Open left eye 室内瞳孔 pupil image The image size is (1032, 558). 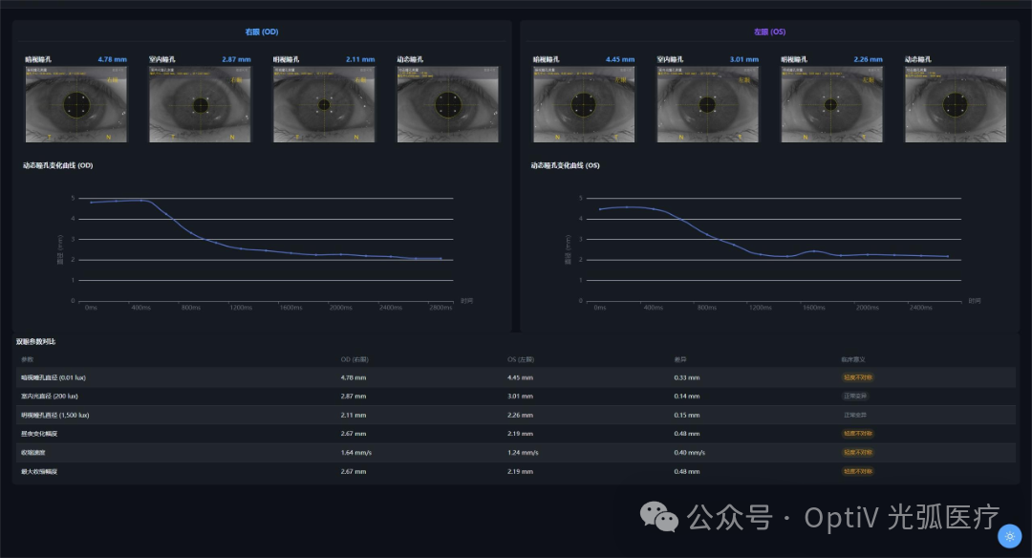tap(707, 104)
